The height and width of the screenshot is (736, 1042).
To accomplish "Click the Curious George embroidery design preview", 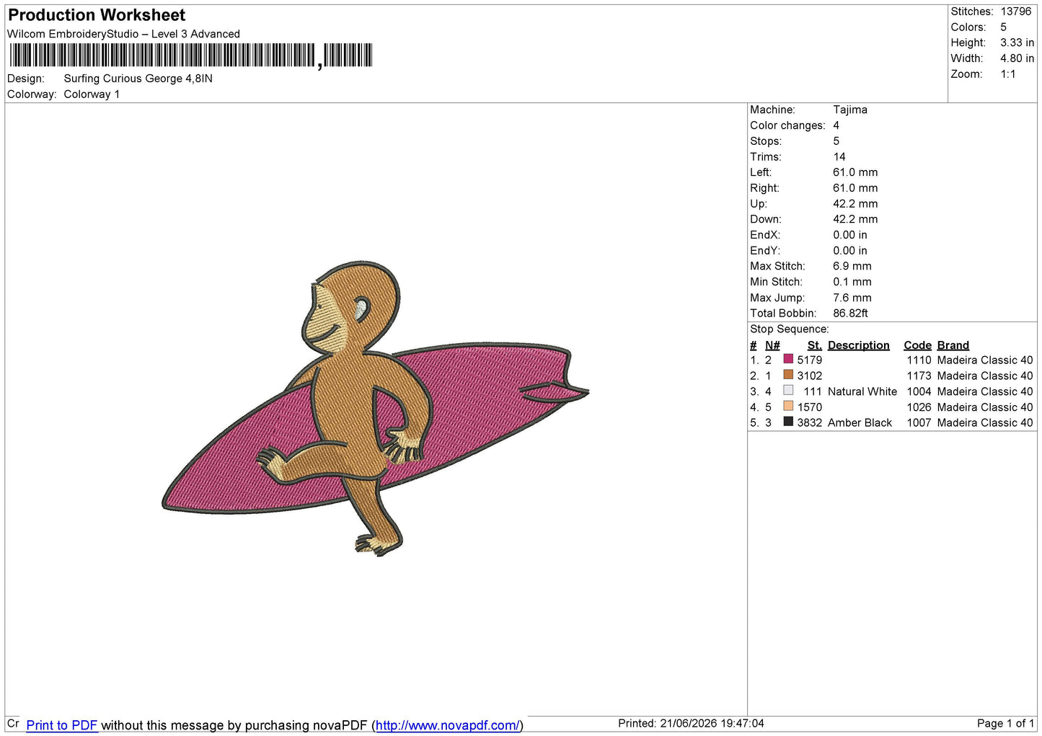I will tap(375, 409).
